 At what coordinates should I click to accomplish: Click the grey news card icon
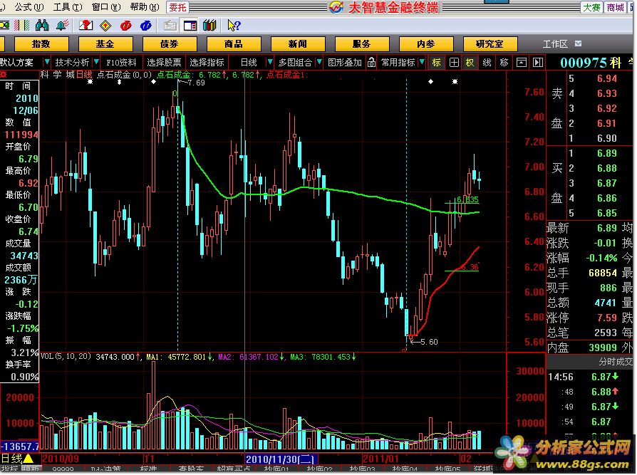[x=170, y=26]
